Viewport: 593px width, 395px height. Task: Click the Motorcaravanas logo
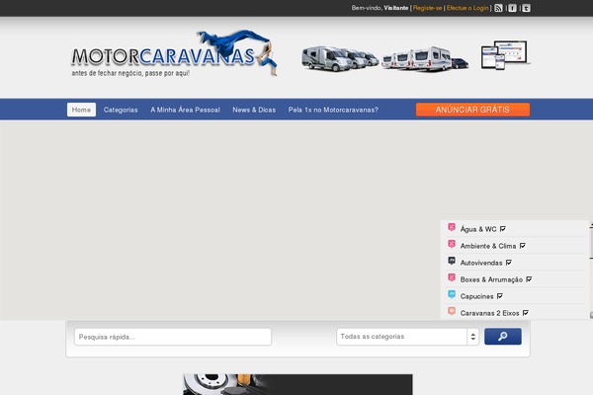(x=174, y=53)
